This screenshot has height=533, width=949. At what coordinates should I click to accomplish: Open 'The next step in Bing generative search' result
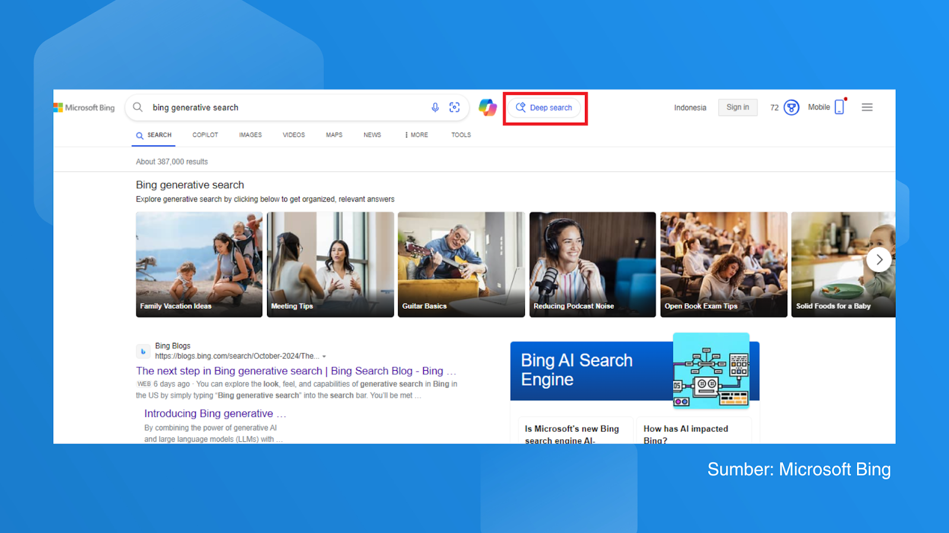coord(296,371)
